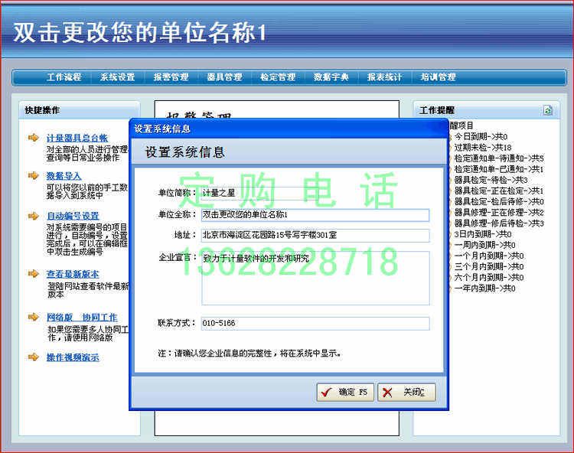Open the 查看最新版本 link

73,274
